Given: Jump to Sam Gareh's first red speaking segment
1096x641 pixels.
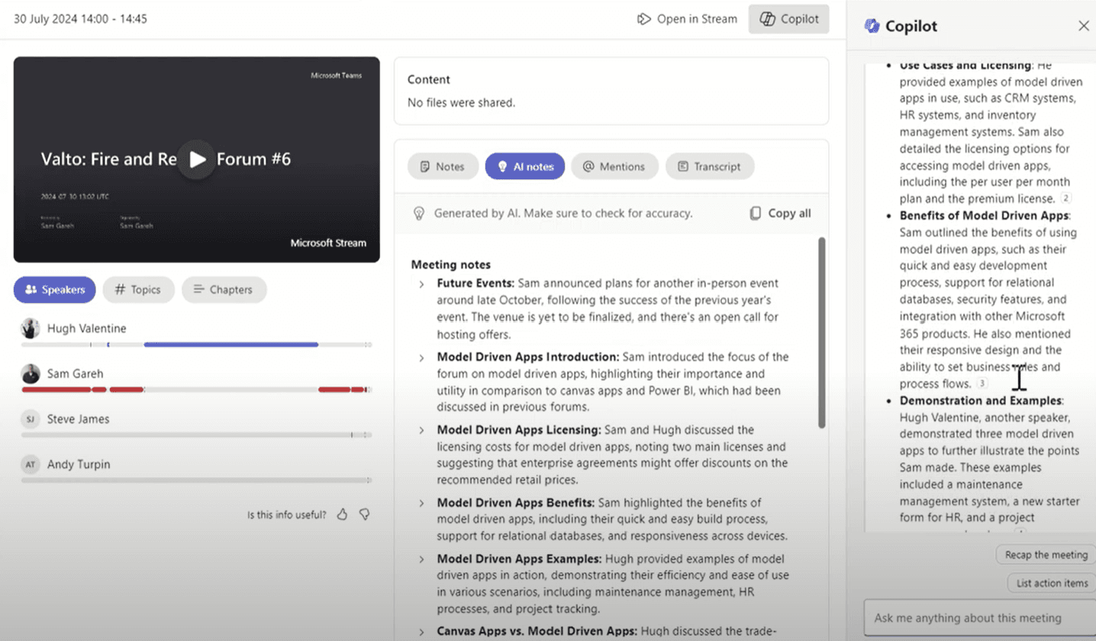Looking at the screenshot, I should 56,390.
